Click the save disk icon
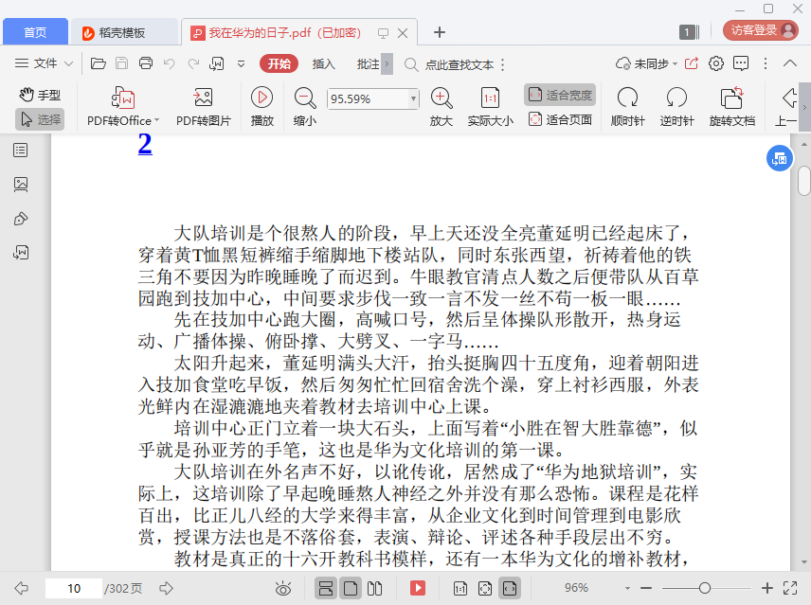811x605 pixels. (x=121, y=63)
